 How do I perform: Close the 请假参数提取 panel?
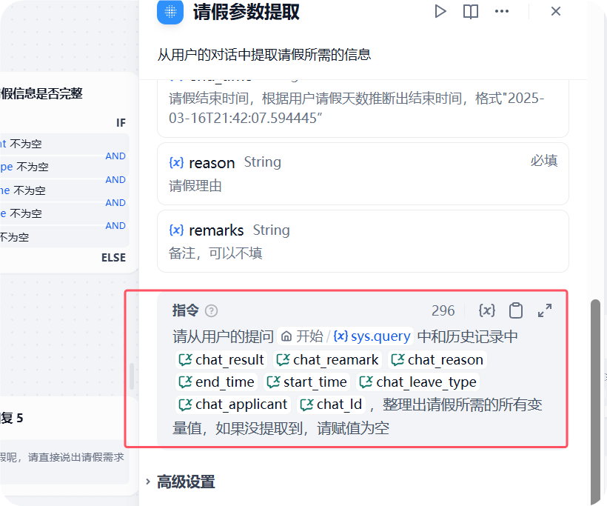pyautogui.click(x=555, y=11)
